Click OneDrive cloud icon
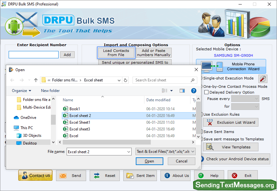This screenshot has height=191, width=277. coord(16,117)
